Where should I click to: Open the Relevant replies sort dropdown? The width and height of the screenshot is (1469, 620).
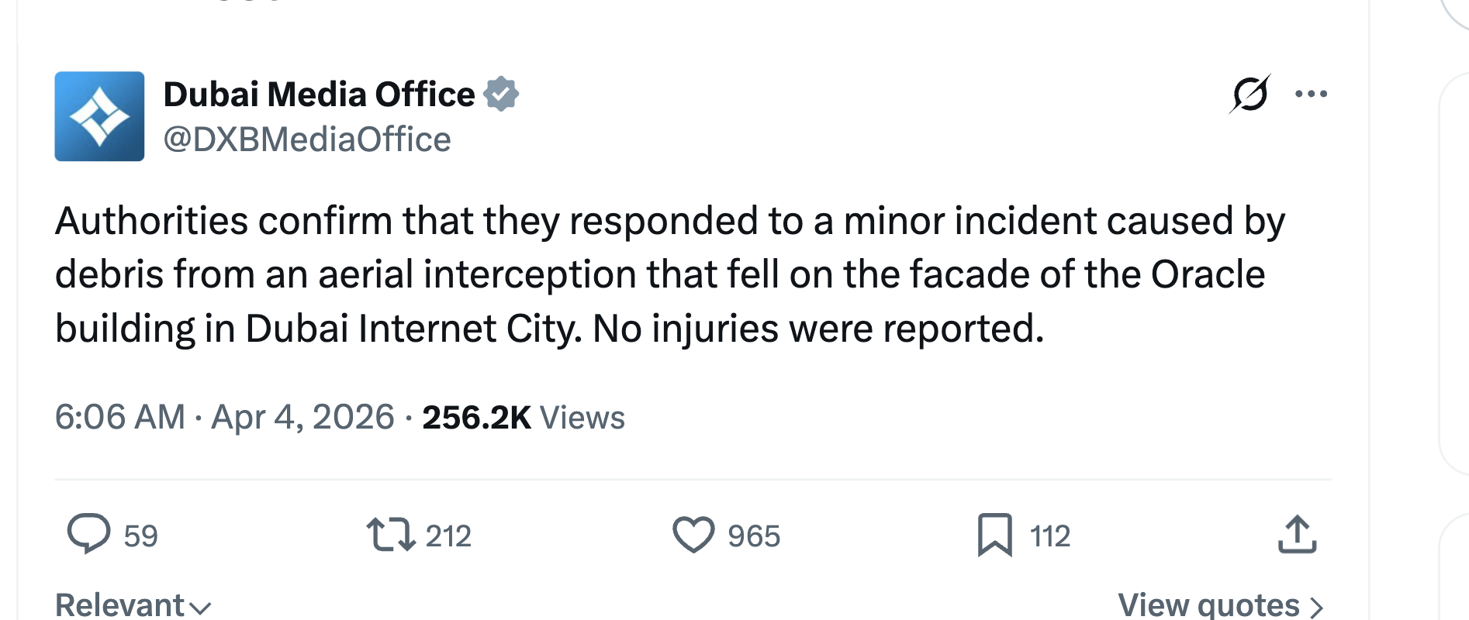132,605
